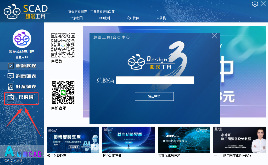The height and width of the screenshot is (165, 268).
Task: Click 超绘系统教程 link
Action: pyautogui.click(x=57, y=156)
